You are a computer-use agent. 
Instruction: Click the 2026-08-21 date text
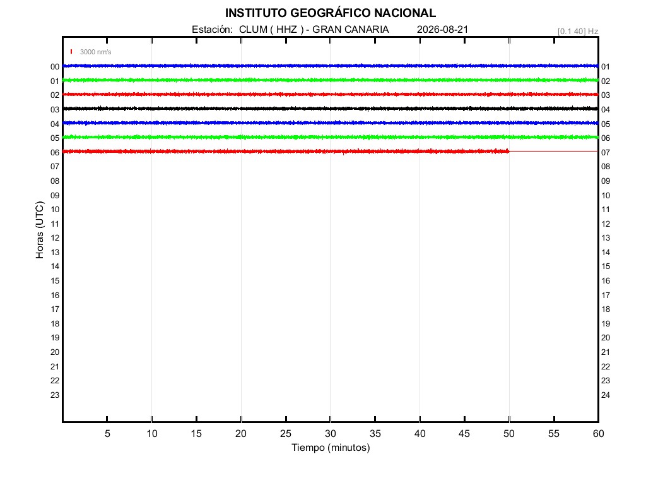click(442, 30)
